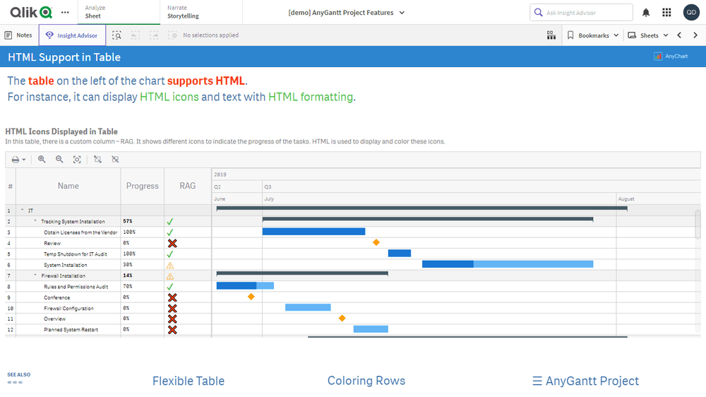
Task: Open the app launcher grid icon
Action: click(666, 13)
